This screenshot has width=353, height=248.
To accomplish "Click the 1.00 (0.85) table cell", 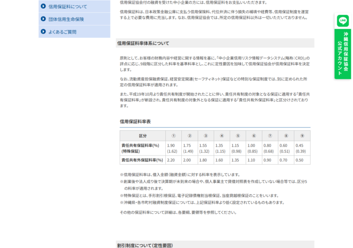I will point(254,148).
